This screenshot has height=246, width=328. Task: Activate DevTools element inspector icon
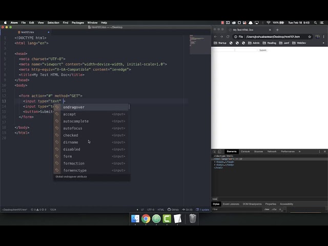(214, 152)
